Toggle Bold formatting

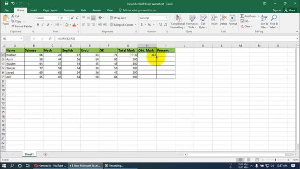click(x=38, y=25)
